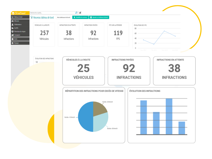Click the Ajouter un tableau de bord button
The height and width of the screenshot is (159, 212).
(x=99, y=17)
